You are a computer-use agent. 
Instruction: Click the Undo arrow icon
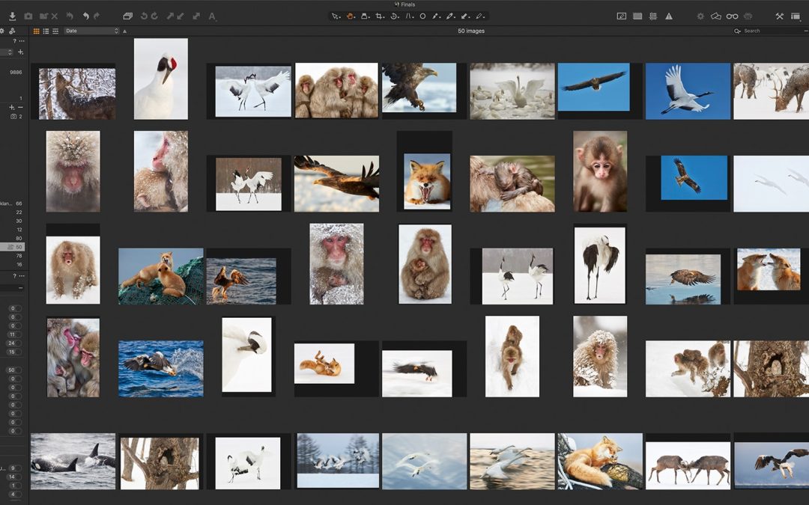coord(85,16)
